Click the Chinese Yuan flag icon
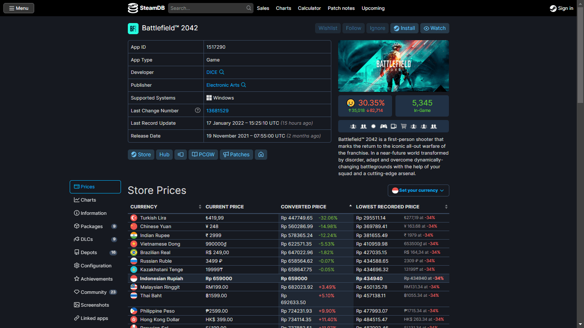 click(134, 226)
